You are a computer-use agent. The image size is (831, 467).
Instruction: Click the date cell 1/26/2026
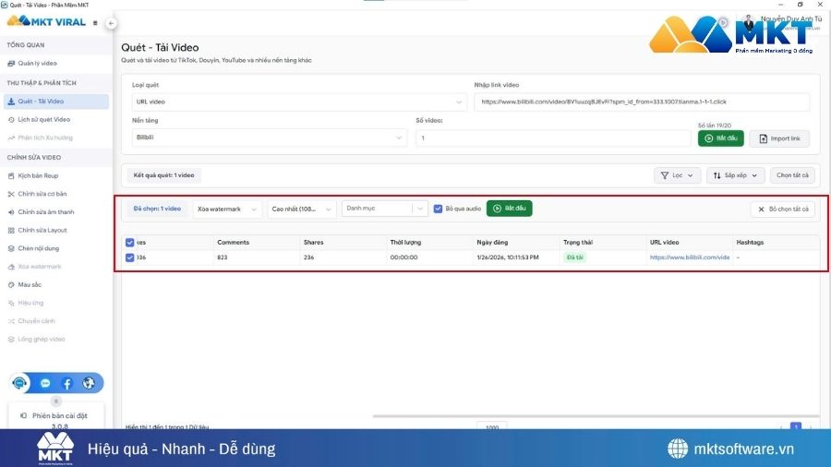point(508,257)
